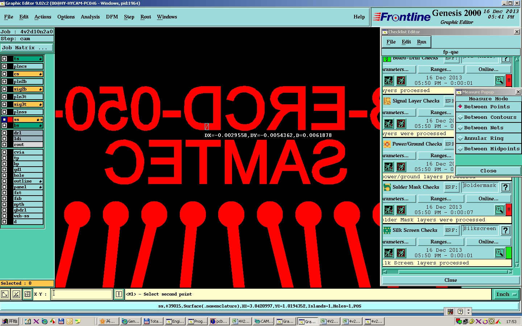Toggle display checkbox for layer ts
The height and width of the screenshot is (326, 522).
(x=4, y=59)
